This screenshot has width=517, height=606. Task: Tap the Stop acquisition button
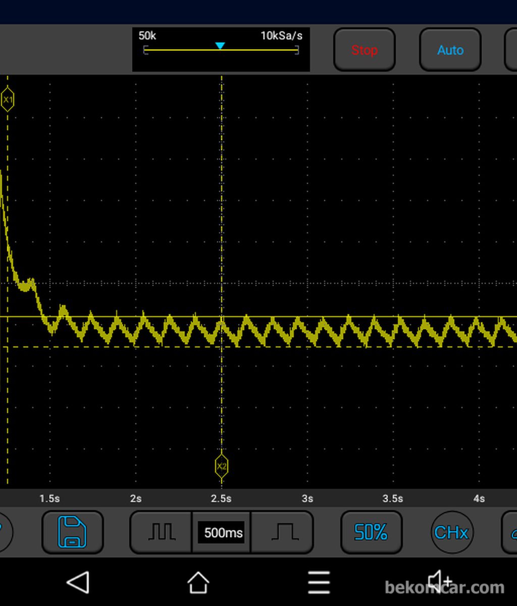365,50
